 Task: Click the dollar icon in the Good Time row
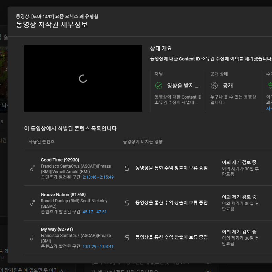click(127, 168)
